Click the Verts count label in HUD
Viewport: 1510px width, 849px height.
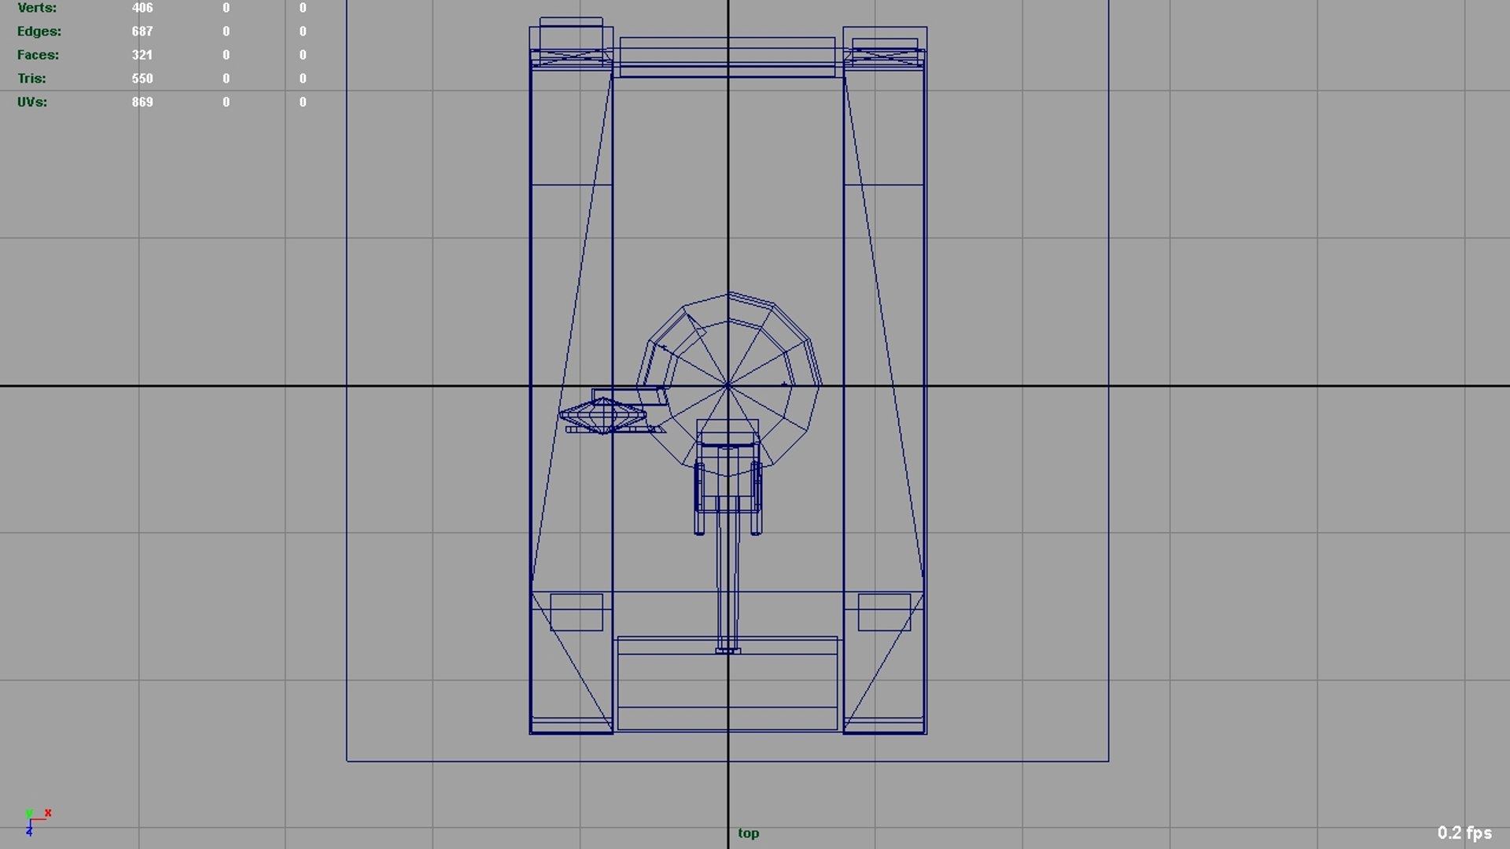click(x=37, y=8)
